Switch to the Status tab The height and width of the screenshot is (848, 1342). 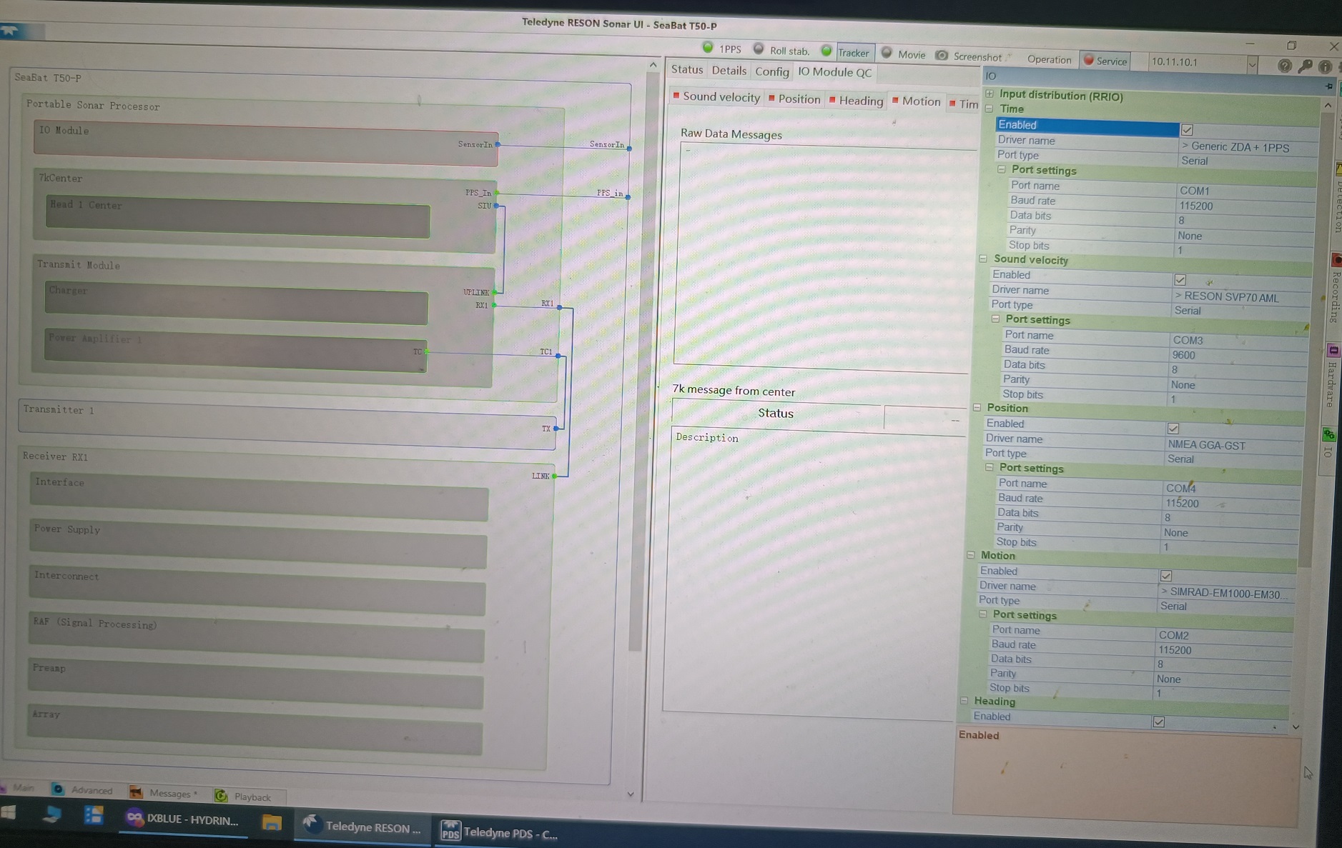(x=687, y=69)
